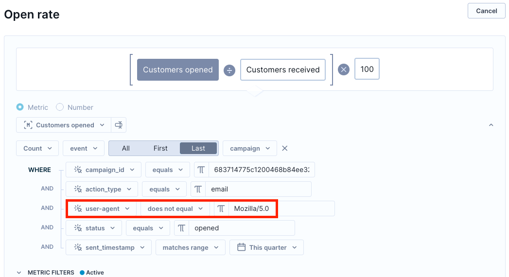Click the WHERE label
Screen dimensions: 509x277
39,170
